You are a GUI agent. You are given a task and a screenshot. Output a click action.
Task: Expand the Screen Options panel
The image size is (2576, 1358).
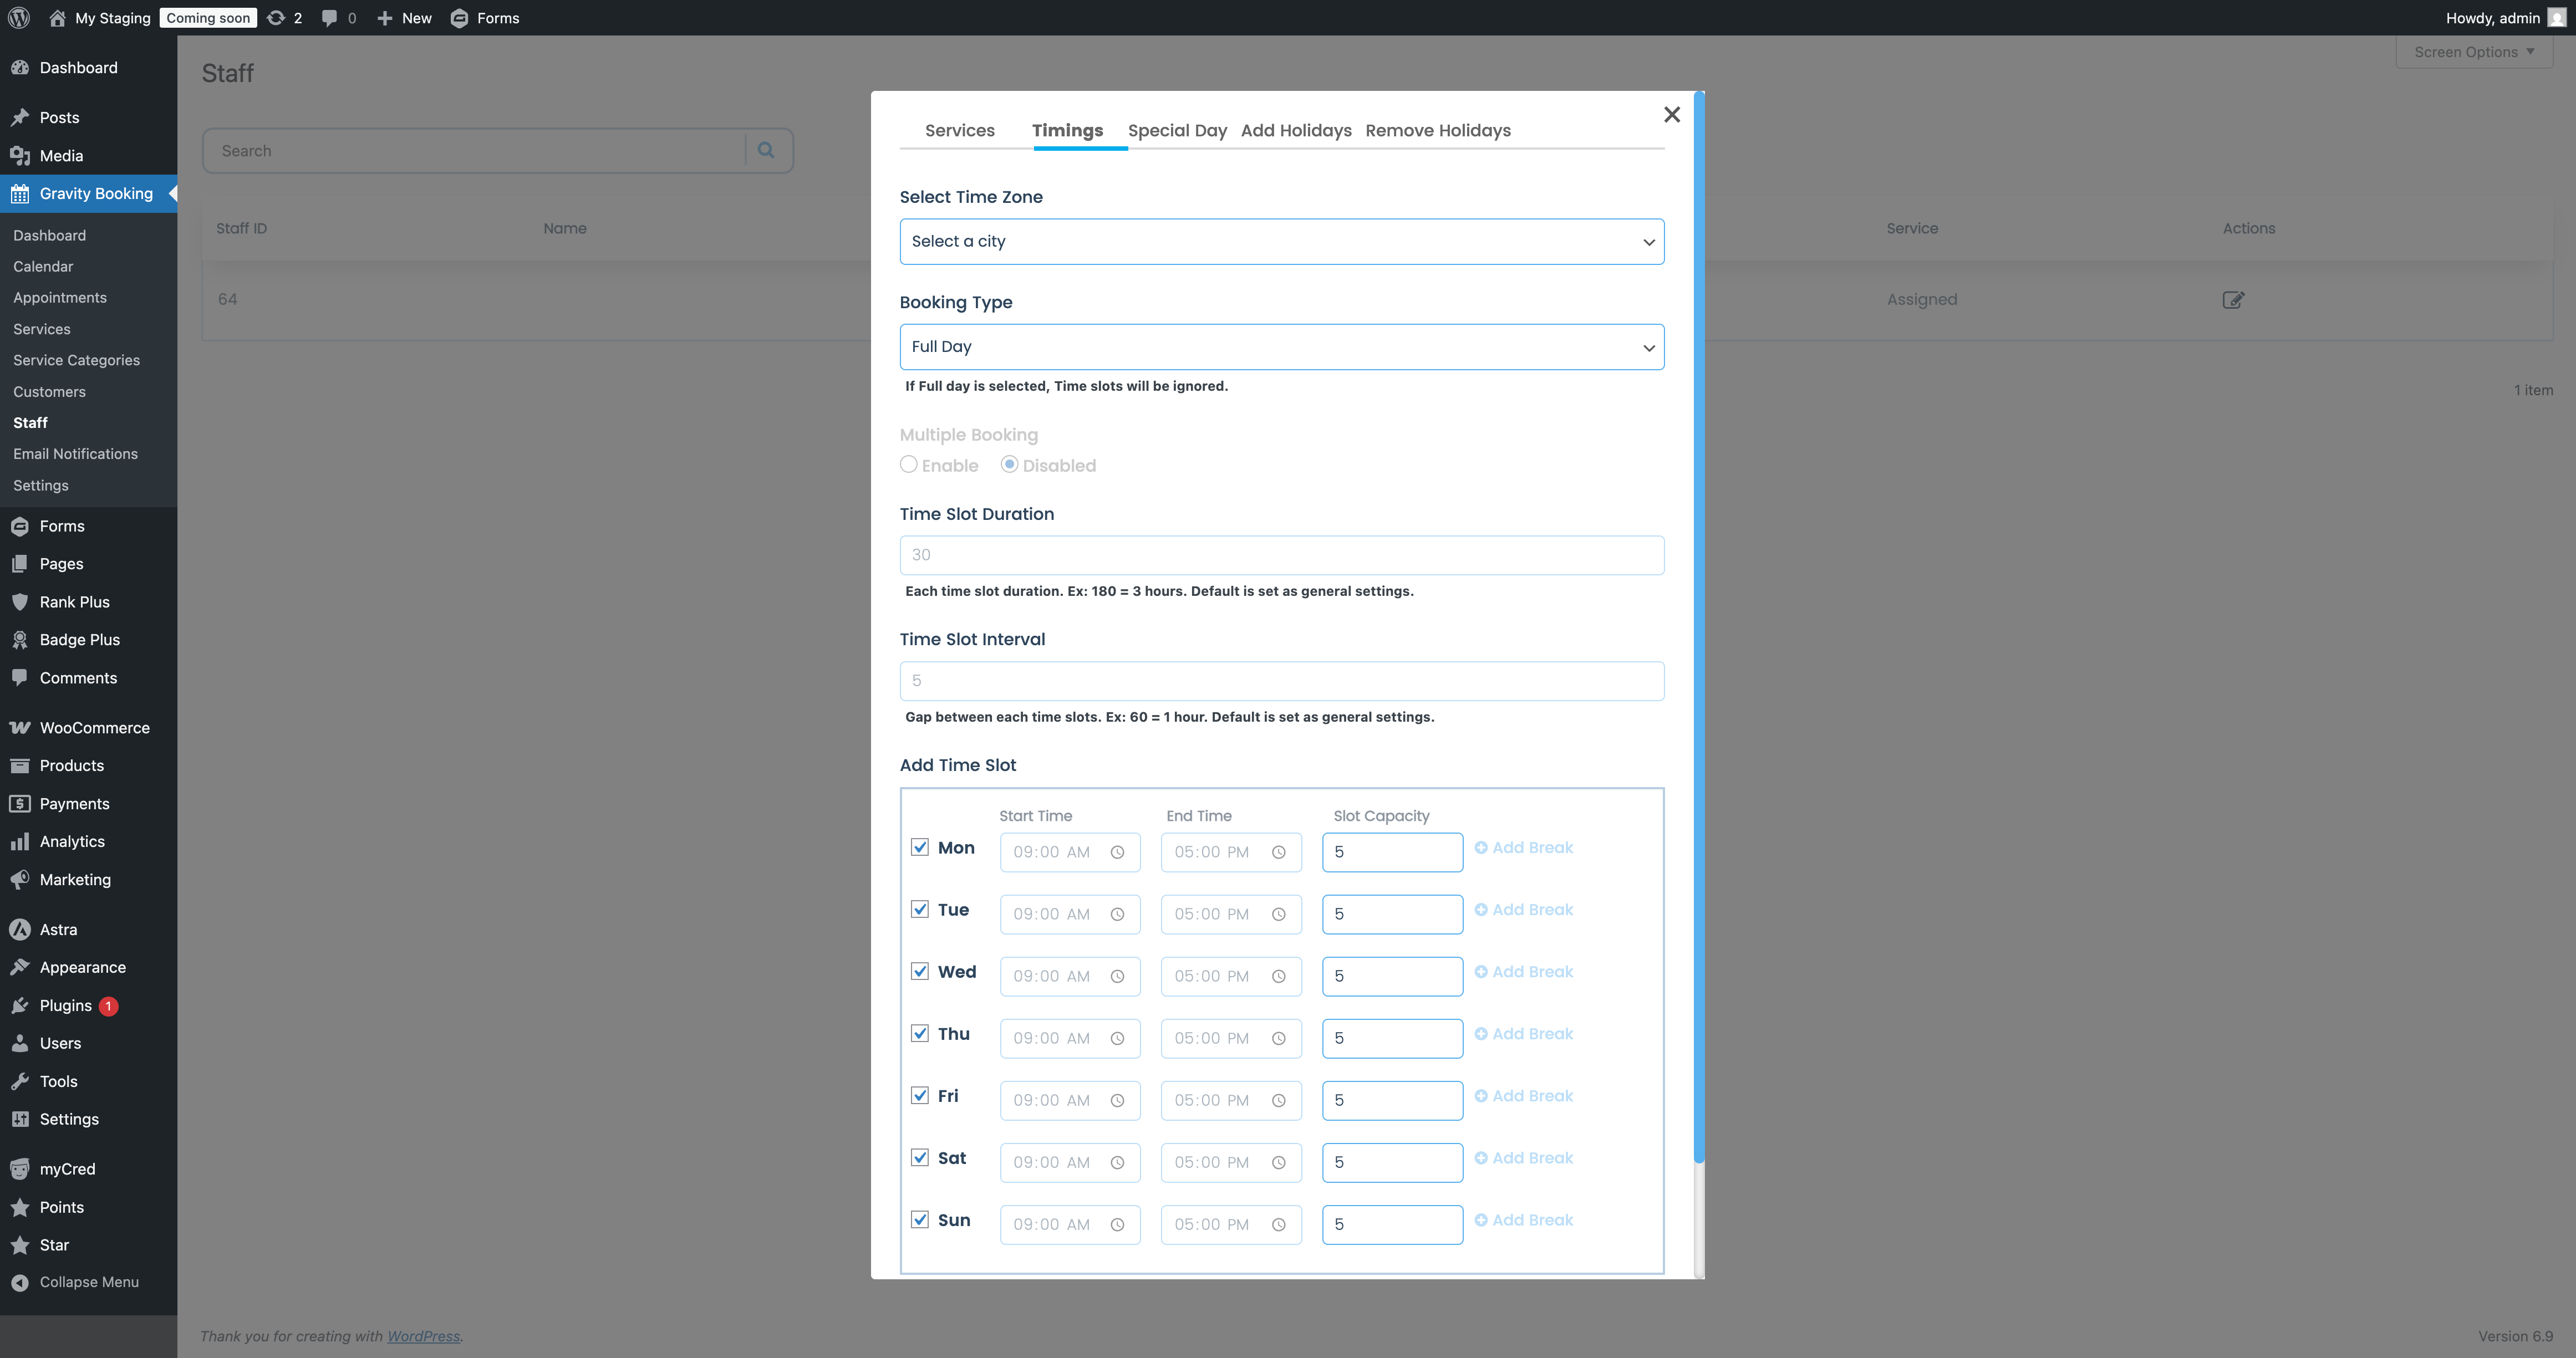tap(2473, 52)
